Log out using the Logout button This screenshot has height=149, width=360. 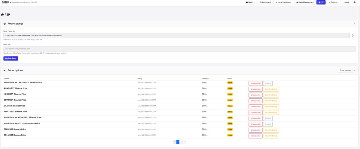346,2
